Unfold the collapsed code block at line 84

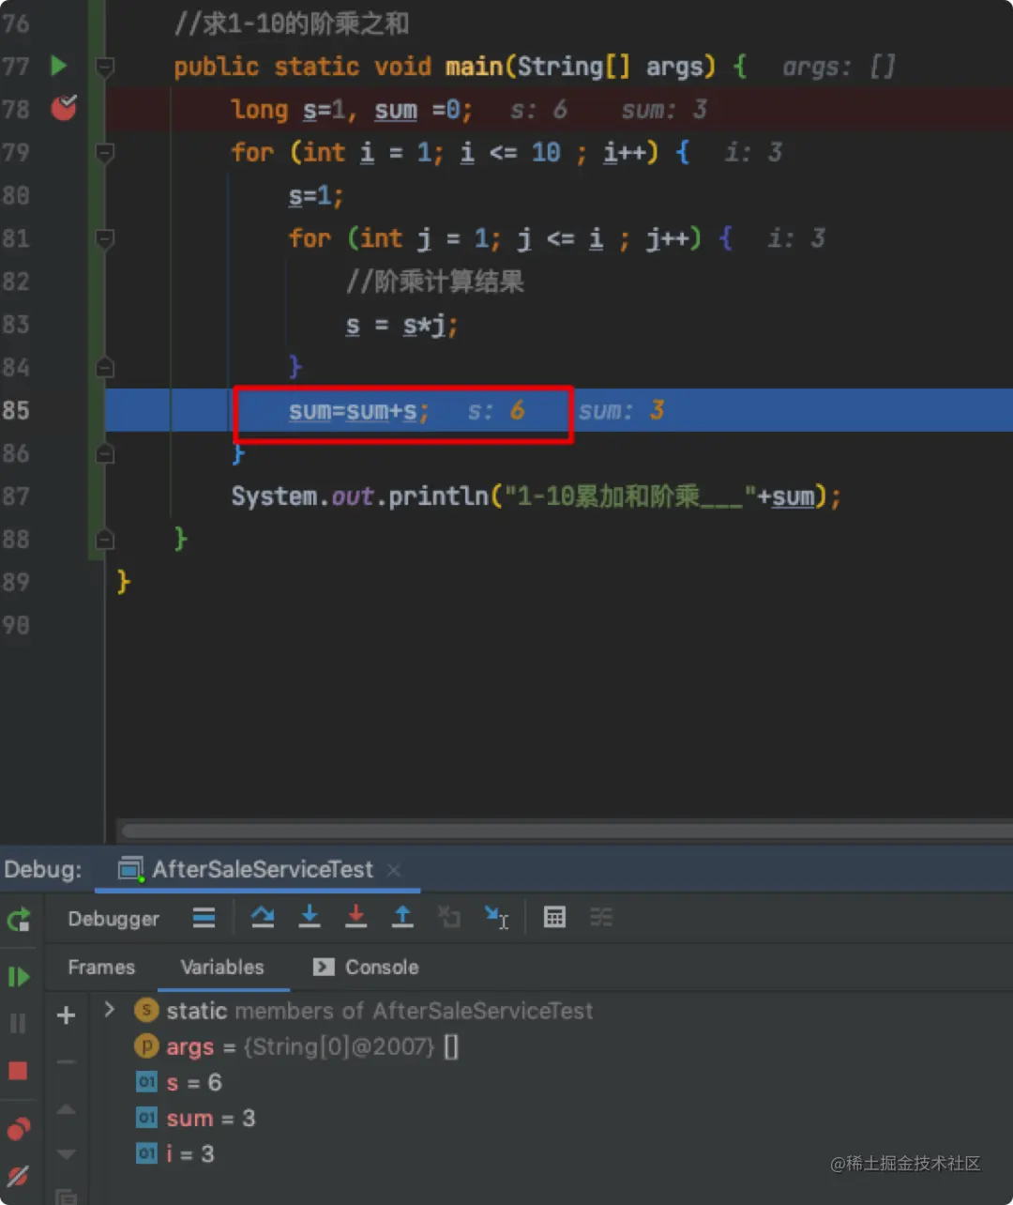click(104, 367)
